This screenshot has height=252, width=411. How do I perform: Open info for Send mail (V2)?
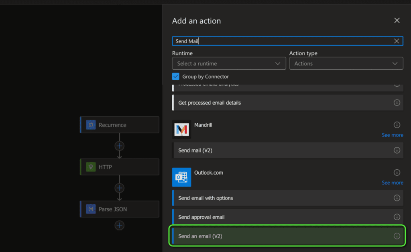point(397,150)
